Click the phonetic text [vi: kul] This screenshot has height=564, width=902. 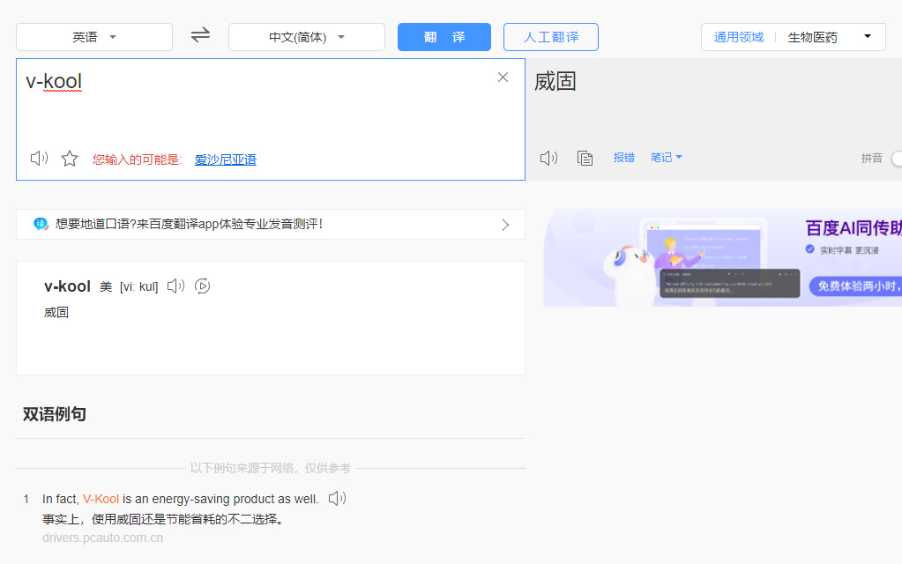click(138, 286)
